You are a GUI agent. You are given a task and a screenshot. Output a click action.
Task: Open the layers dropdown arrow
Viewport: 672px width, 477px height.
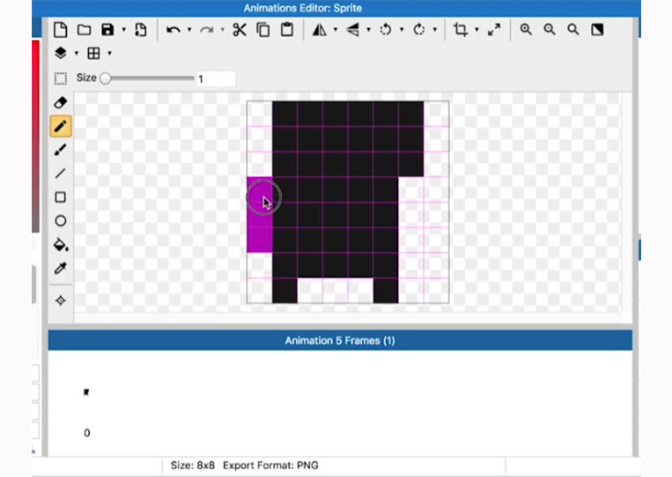coord(77,53)
